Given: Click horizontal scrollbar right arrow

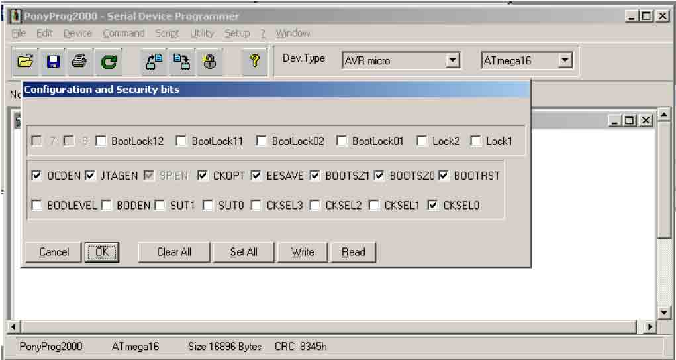Looking at the screenshot, I should pyautogui.click(x=650, y=327).
